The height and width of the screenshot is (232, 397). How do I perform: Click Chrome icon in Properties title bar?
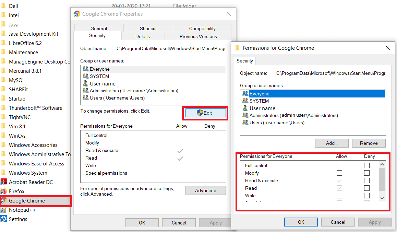(x=77, y=14)
